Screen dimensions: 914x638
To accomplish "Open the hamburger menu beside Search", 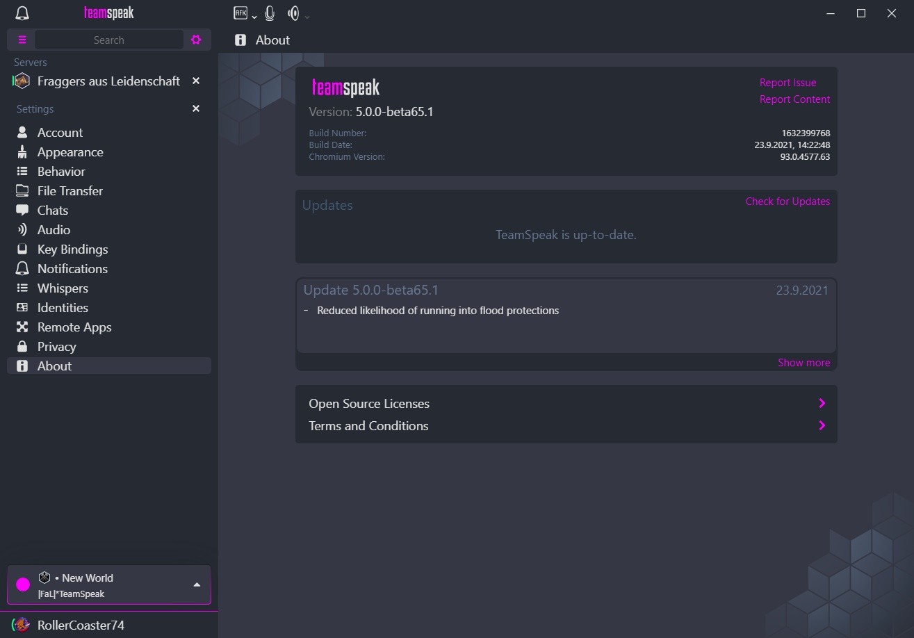I will 22,40.
